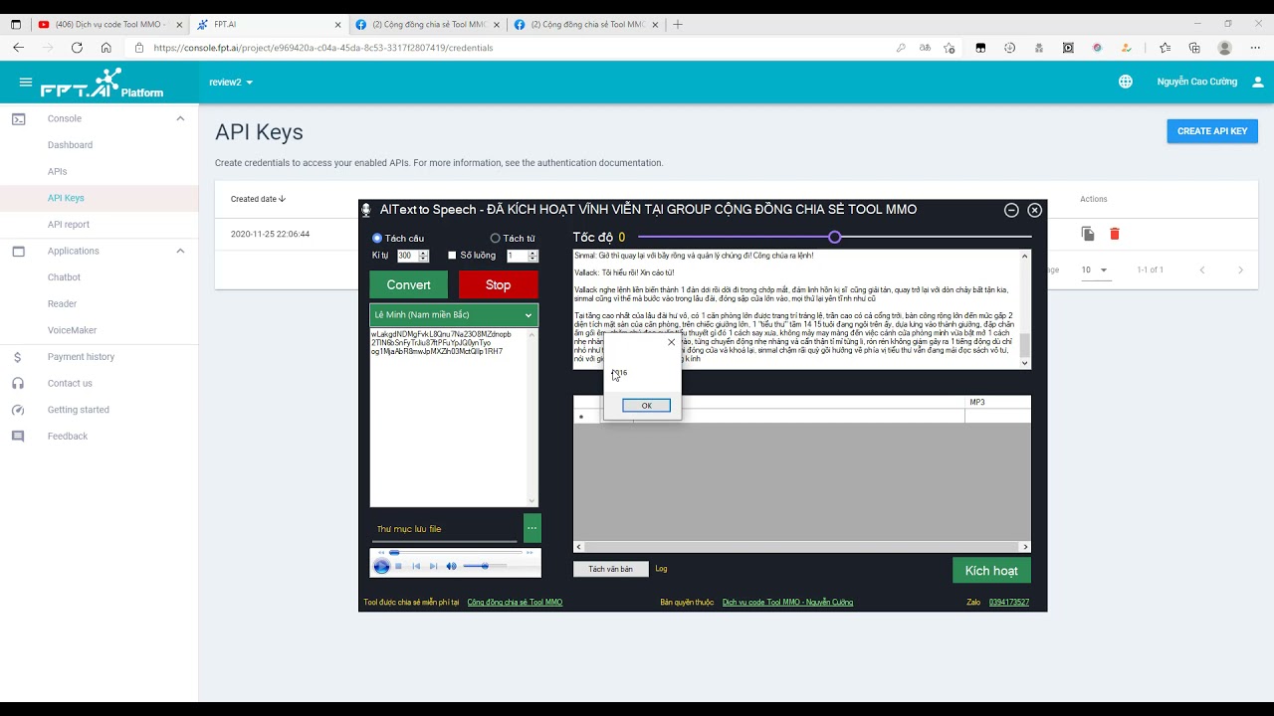Delete the API key with trash icon
Viewport: 1274px width, 716px height.
1115,234
